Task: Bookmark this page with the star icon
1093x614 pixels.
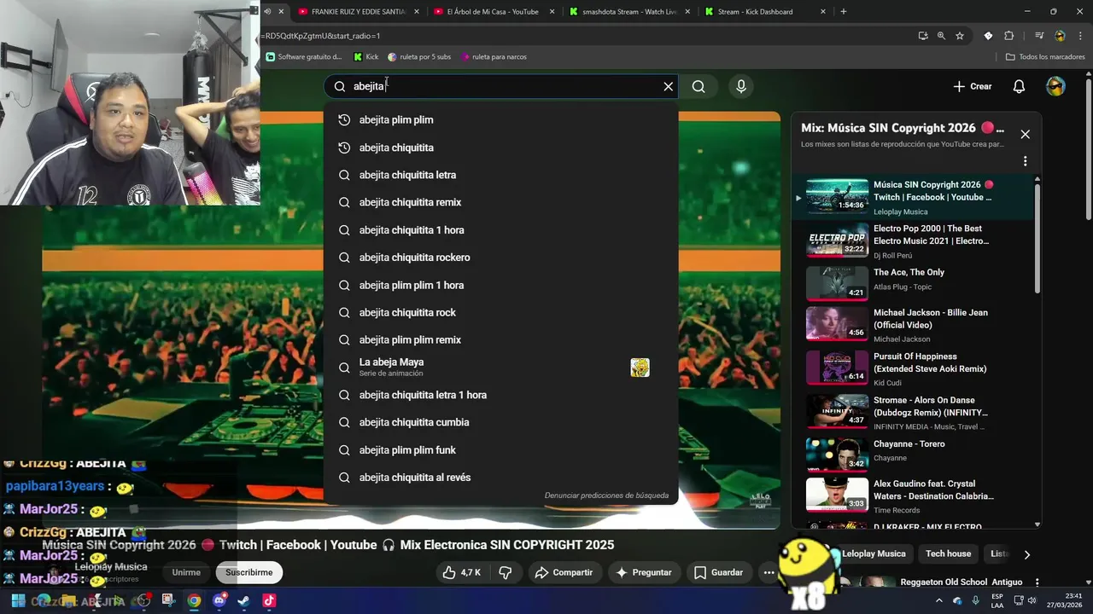Action: tap(960, 36)
